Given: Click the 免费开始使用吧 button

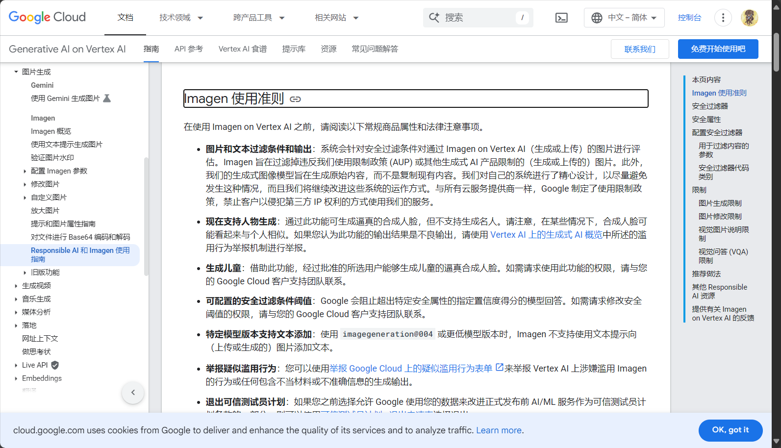Looking at the screenshot, I should click(718, 49).
